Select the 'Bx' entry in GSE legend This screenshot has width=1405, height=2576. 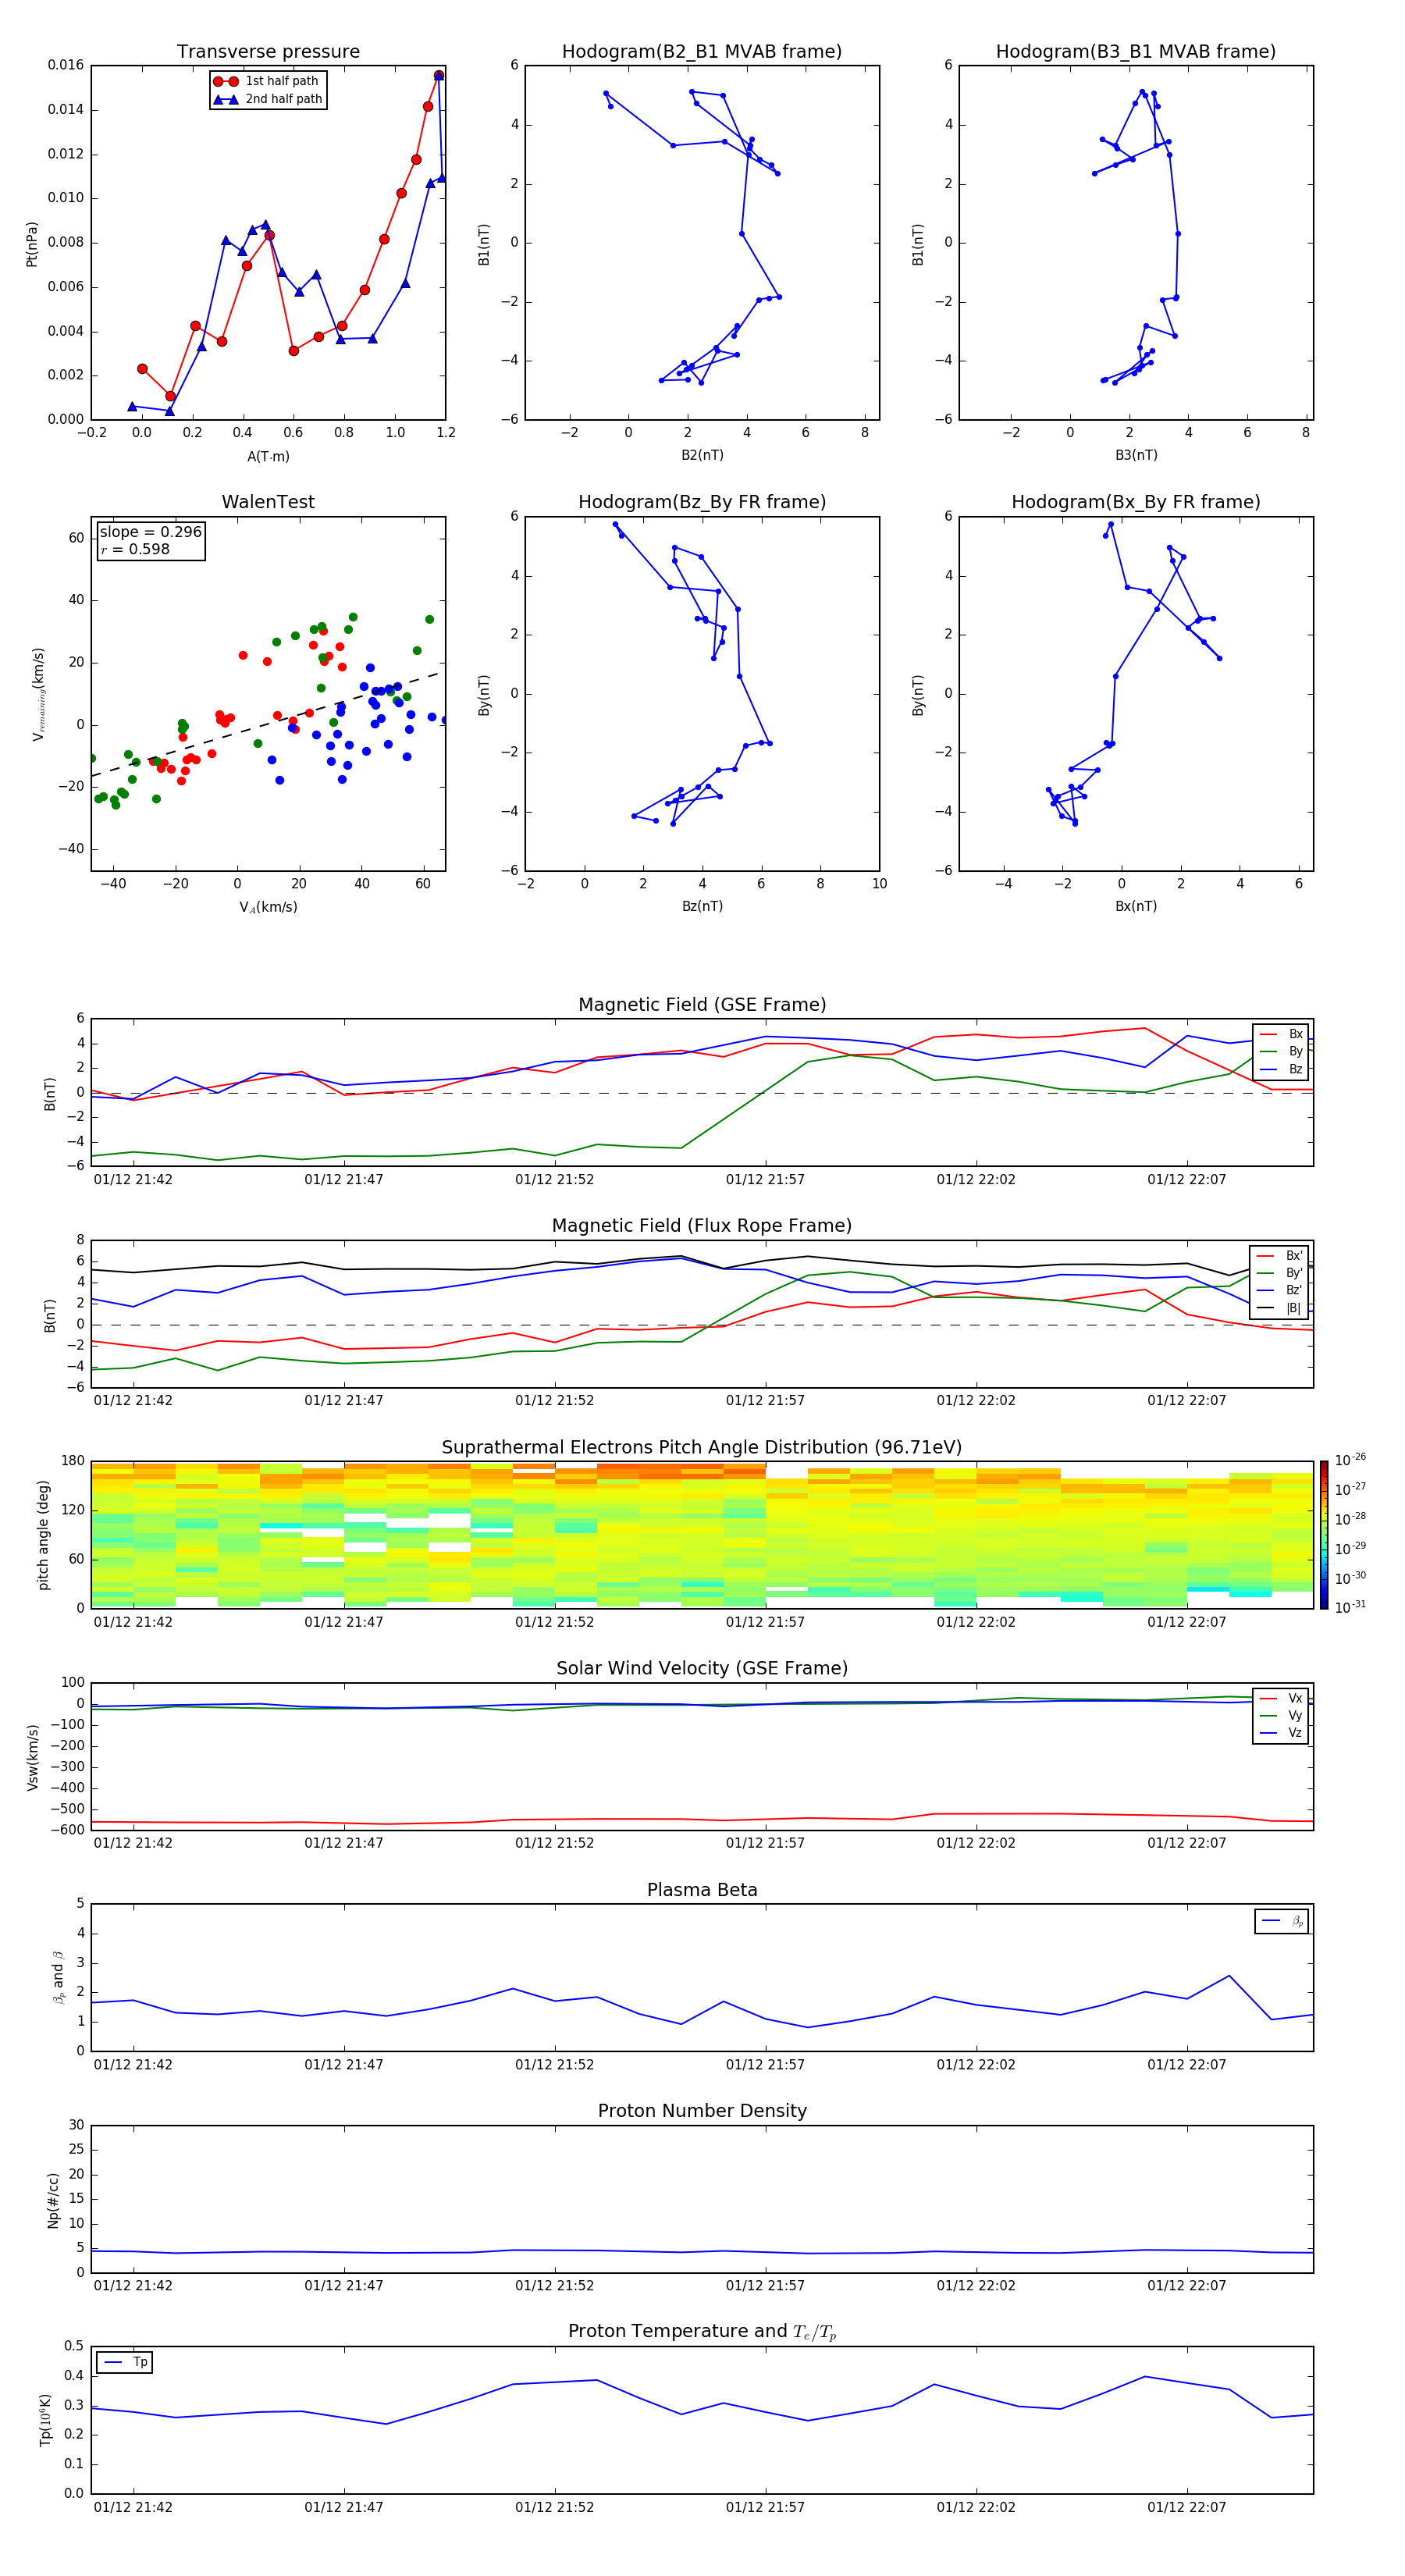(1281, 1034)
